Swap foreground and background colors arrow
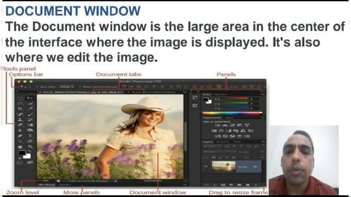Viewport: 351px width, 197px height. point(29,151)
